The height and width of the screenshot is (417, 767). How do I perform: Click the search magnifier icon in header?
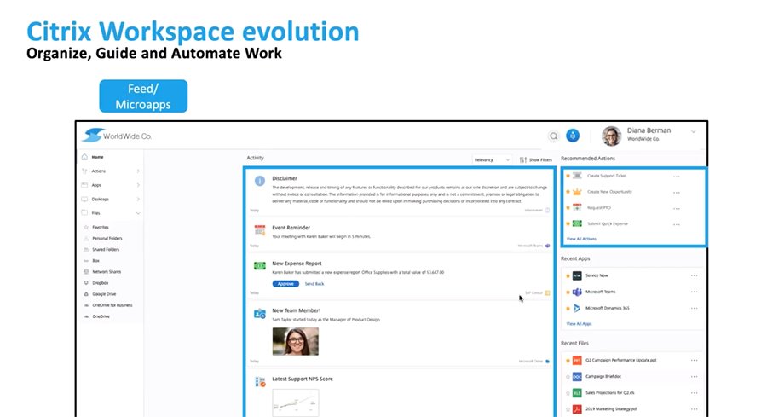553,136
